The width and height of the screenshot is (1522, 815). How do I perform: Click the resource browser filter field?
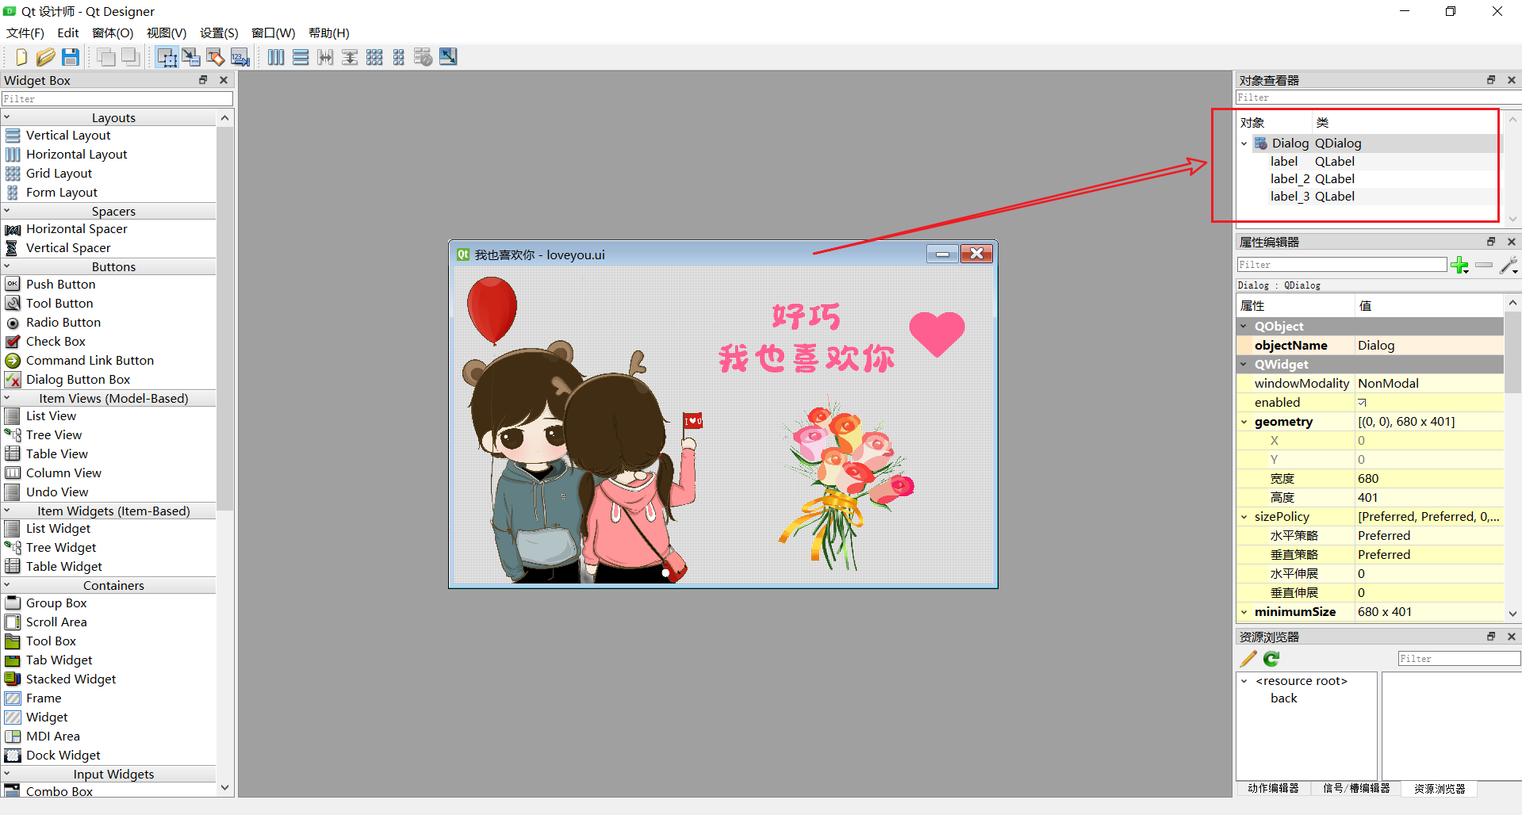pos(1459,659)
